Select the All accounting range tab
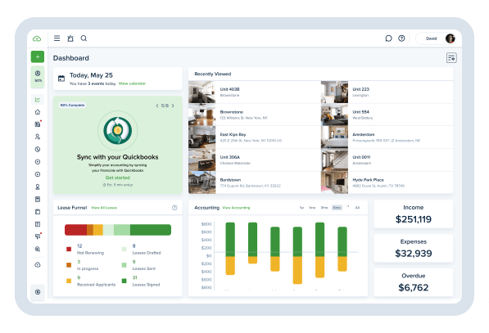Viewport: 489px width, 333px height. click(357, 208)
